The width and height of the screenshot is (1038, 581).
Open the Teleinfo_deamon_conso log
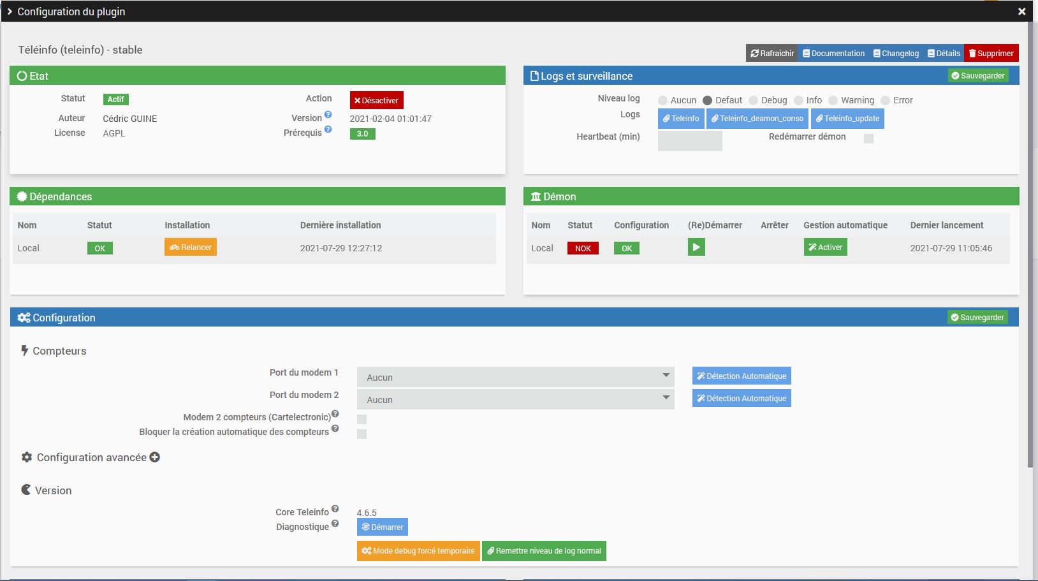coord(757,119)
